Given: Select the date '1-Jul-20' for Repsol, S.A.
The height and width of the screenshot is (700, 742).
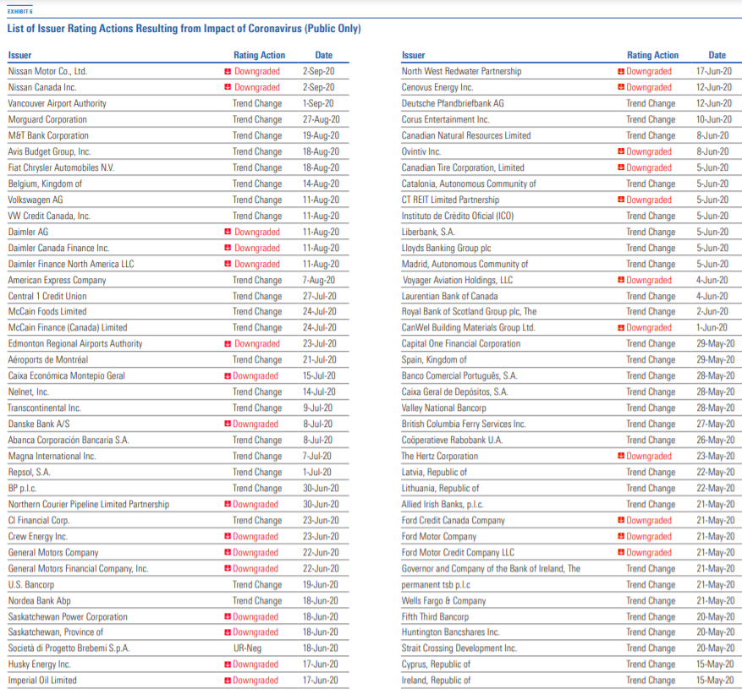Looking at the screenshot, I should pyautogui.click(x=317, y=473).
